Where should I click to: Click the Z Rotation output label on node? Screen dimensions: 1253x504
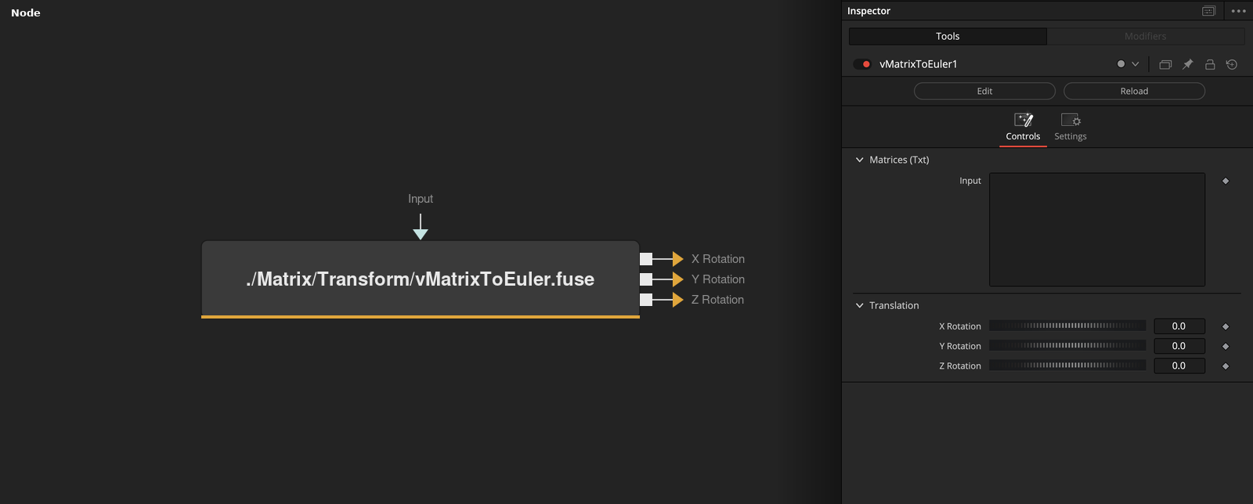tap(718, 300)
